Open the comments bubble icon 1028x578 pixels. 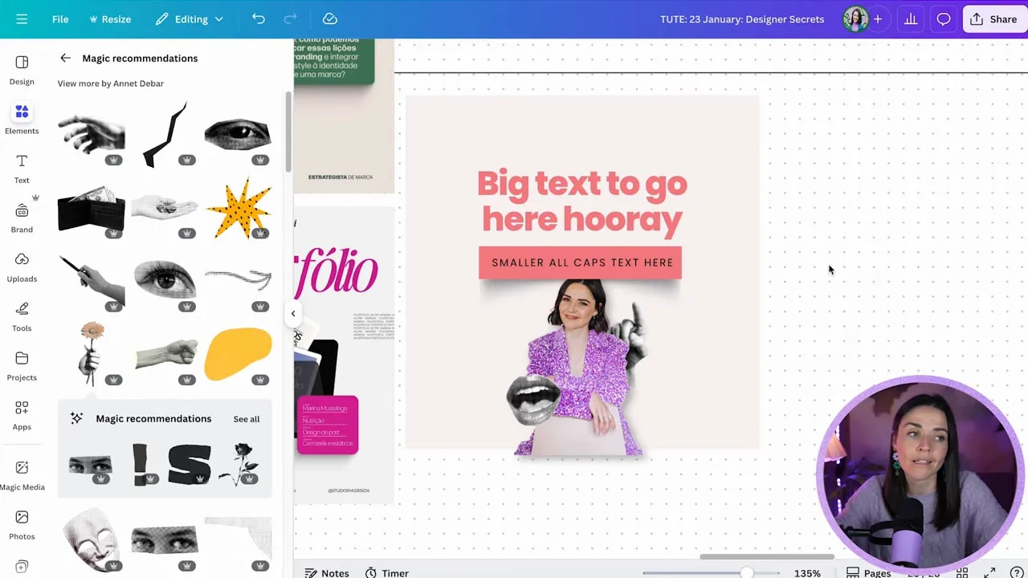[x=944, y=18]
